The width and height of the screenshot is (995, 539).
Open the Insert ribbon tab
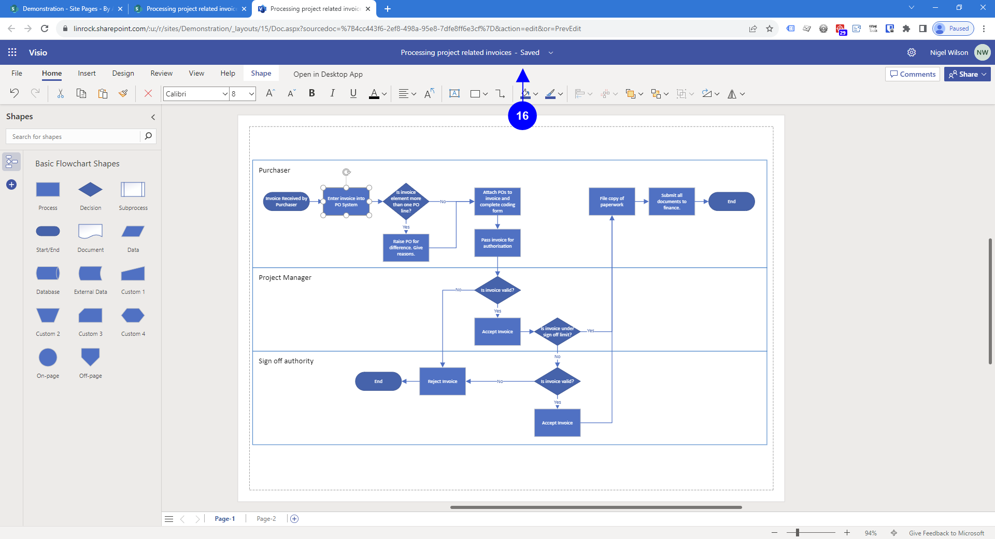(x=87, y=74)
